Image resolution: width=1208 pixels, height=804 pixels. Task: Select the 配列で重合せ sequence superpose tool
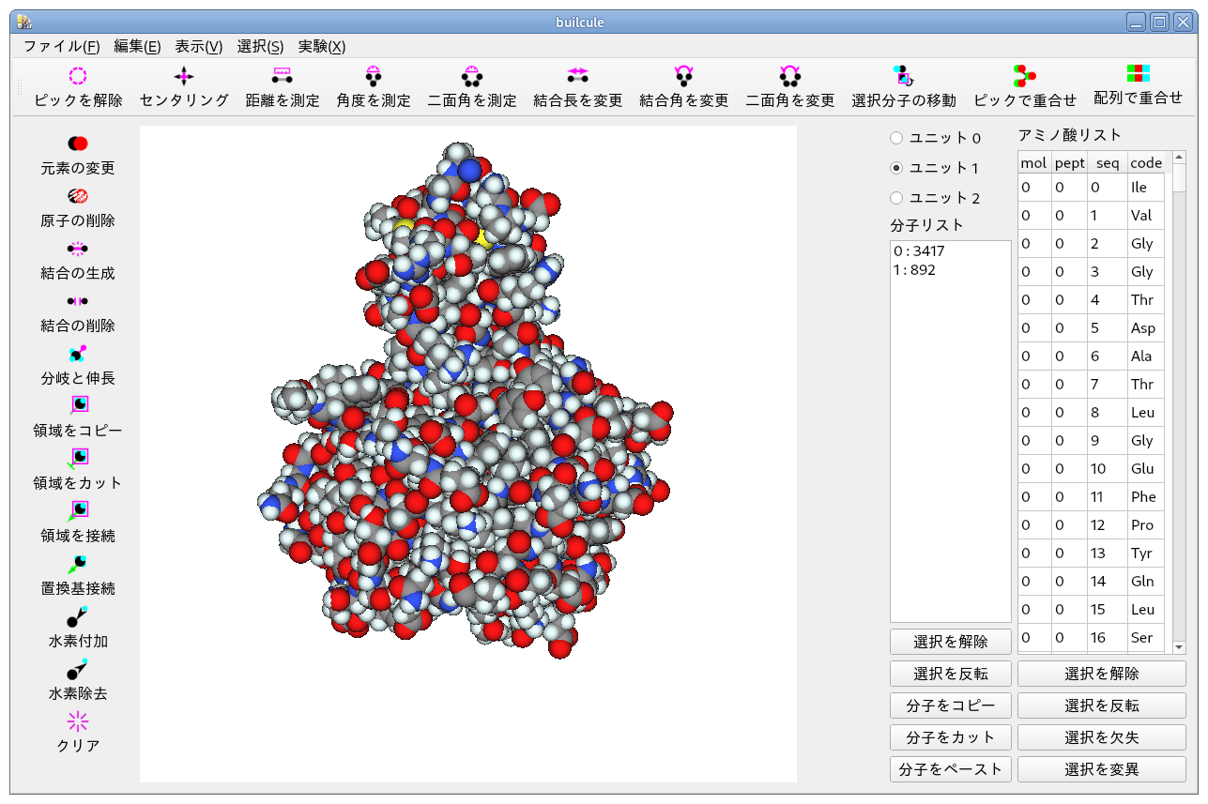coord(1138,75)
